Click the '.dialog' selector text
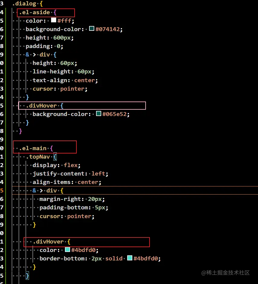The width and height of the screenshot is (258, 284). tap(24, 4)
